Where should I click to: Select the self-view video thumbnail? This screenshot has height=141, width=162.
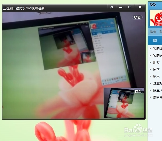124,103
